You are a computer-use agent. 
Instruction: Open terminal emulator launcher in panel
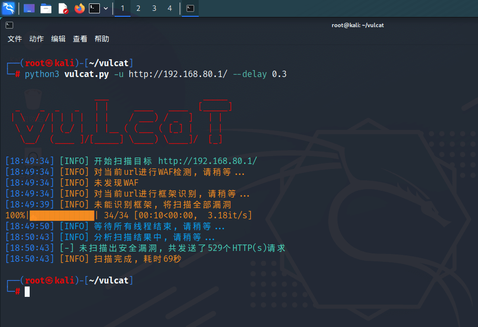point(94,8)
